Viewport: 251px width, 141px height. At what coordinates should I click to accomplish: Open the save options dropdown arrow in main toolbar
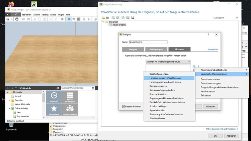click(11, 19)
